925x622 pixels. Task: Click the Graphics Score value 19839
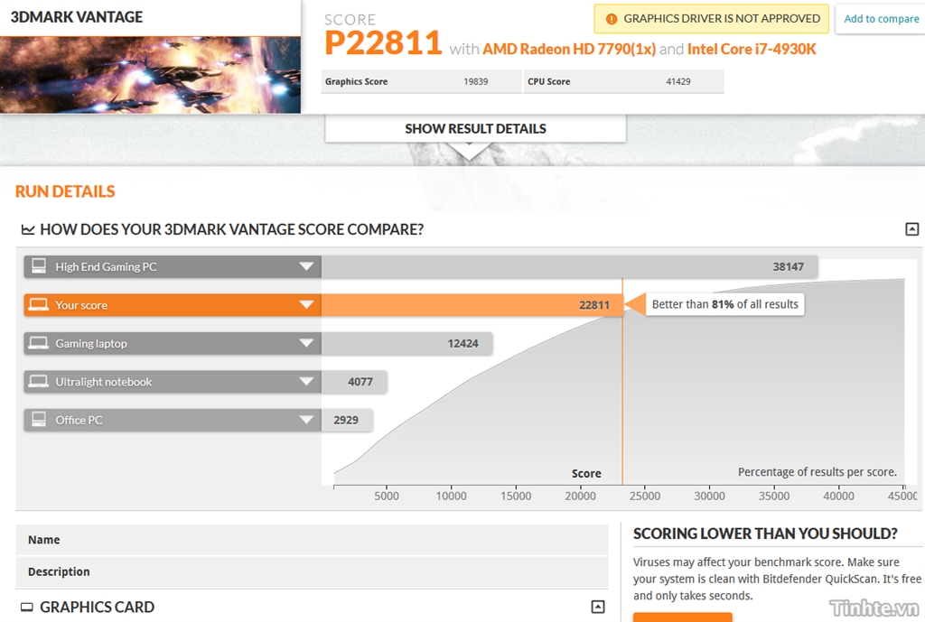click(475, 81)
